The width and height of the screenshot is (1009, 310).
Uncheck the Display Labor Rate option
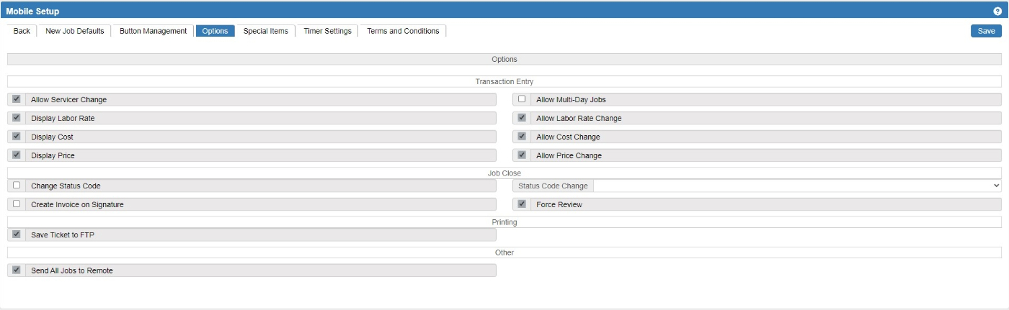(17, 118)
